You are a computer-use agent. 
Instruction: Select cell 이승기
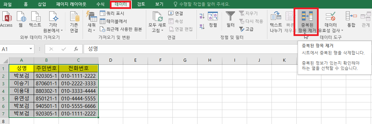(x=21, y=83)
